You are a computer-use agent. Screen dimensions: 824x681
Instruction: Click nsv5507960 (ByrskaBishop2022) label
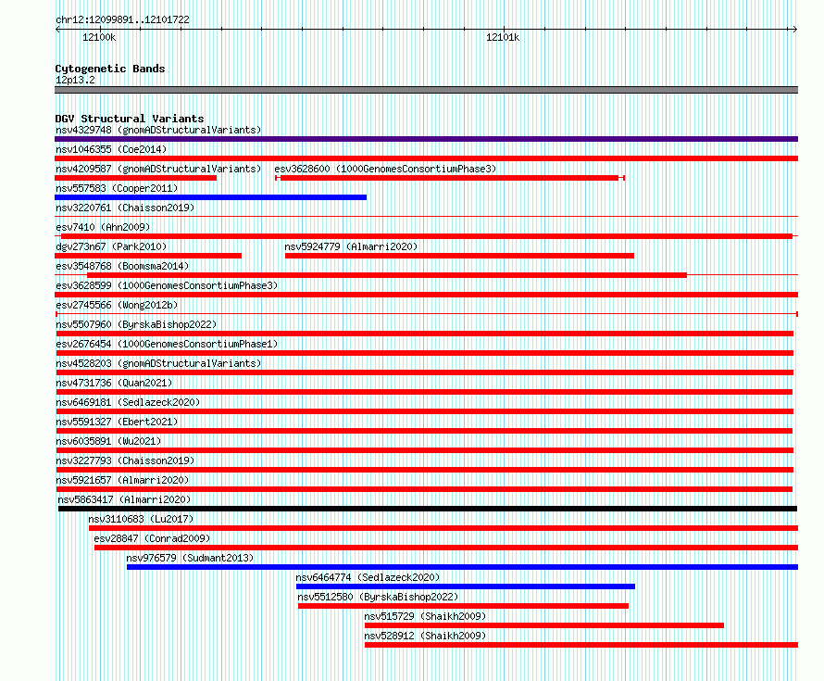136,324
